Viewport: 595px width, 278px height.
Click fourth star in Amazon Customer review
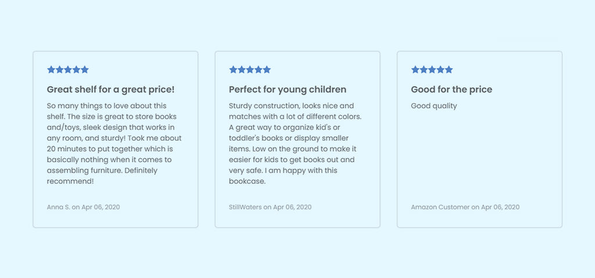point(440,70)
